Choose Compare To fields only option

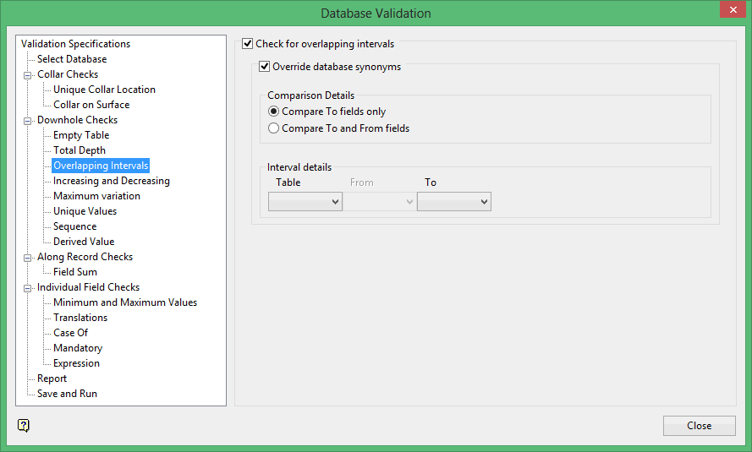[273, 112]
